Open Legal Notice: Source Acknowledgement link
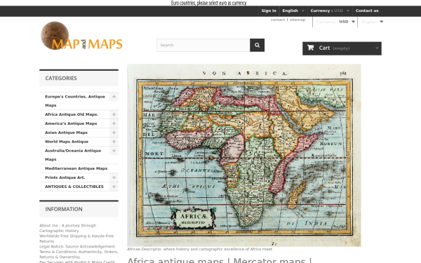Viewport: 421px width, 263px height. (77, 246)
